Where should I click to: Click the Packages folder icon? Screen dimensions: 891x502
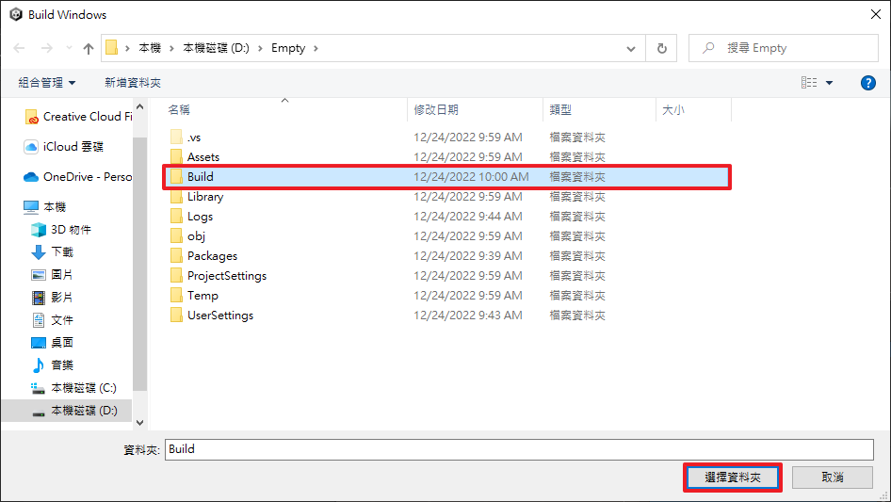[x=176, y=256]
